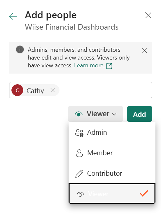
Task: Close the Add people panel
Action: click(148, 15)
